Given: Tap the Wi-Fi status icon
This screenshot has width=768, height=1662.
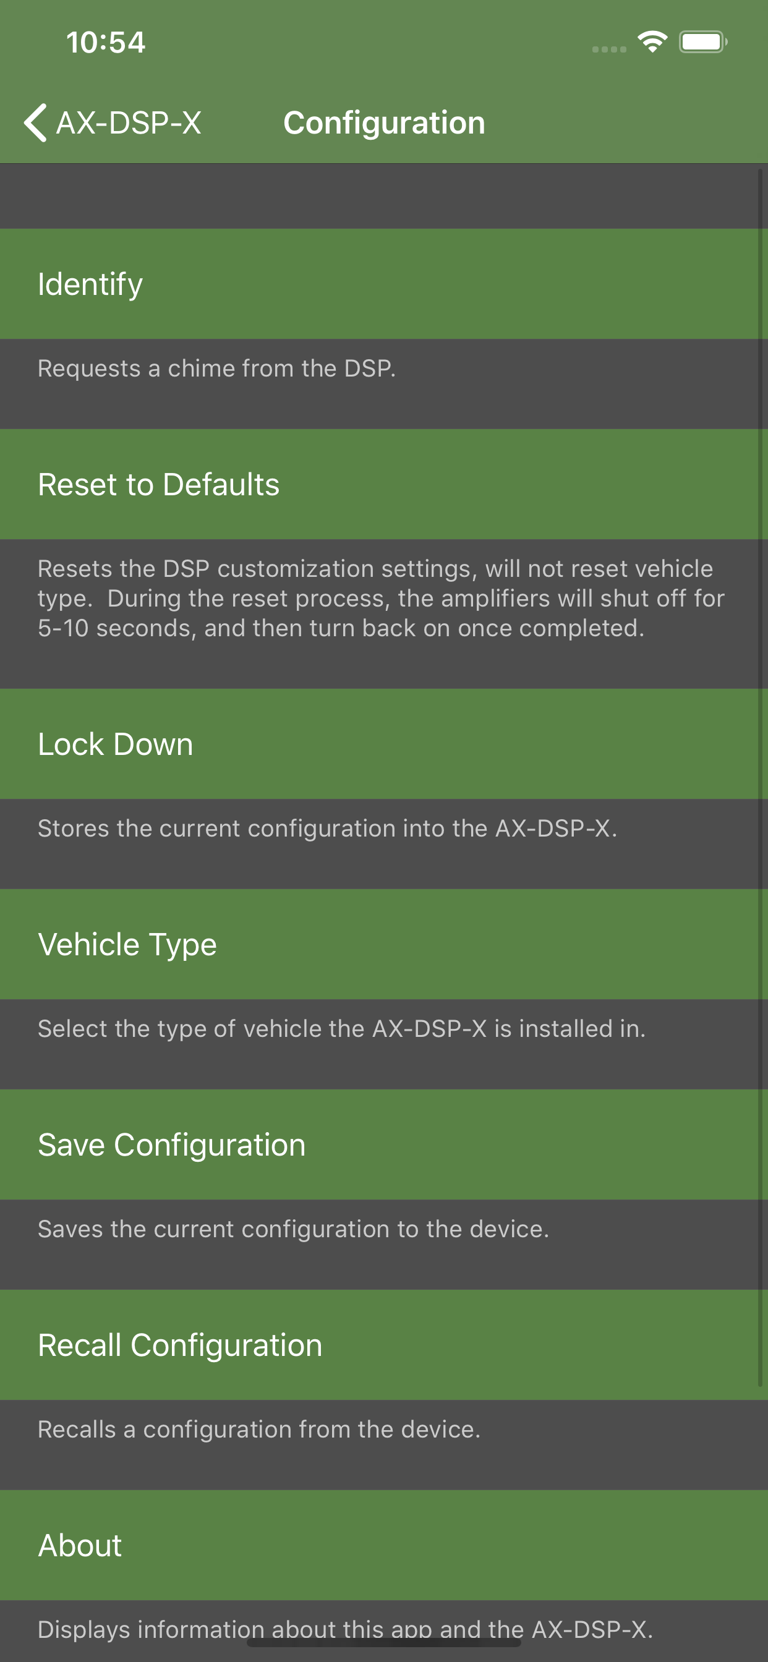Looking at the screenshot, I should pos(652,43).
